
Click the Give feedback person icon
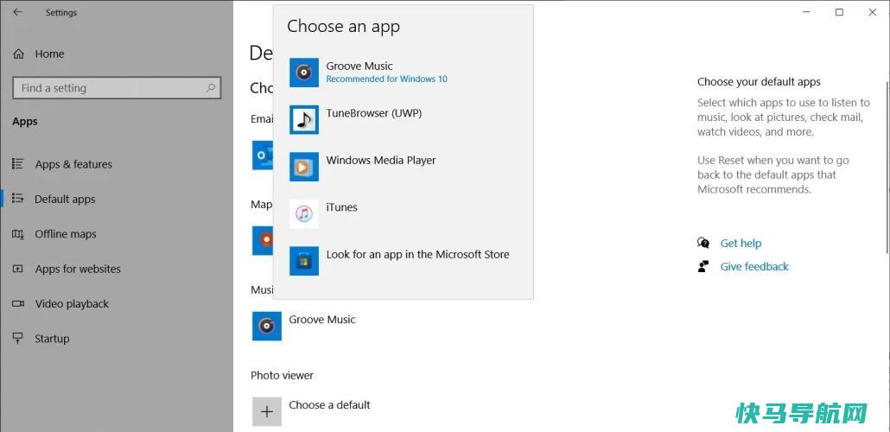pyautogui.click(x=703, y=266)
